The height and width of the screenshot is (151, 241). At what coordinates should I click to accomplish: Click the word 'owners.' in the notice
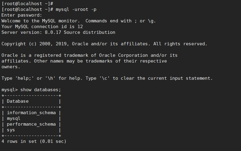coord(11,67)
